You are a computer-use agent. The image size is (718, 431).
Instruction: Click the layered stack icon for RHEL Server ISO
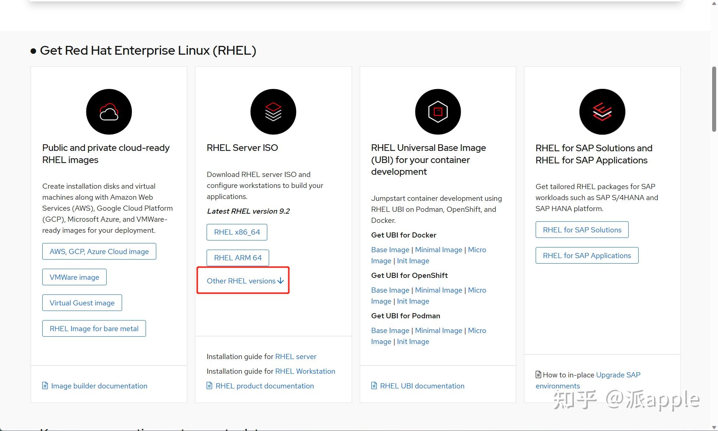point(273,112)
